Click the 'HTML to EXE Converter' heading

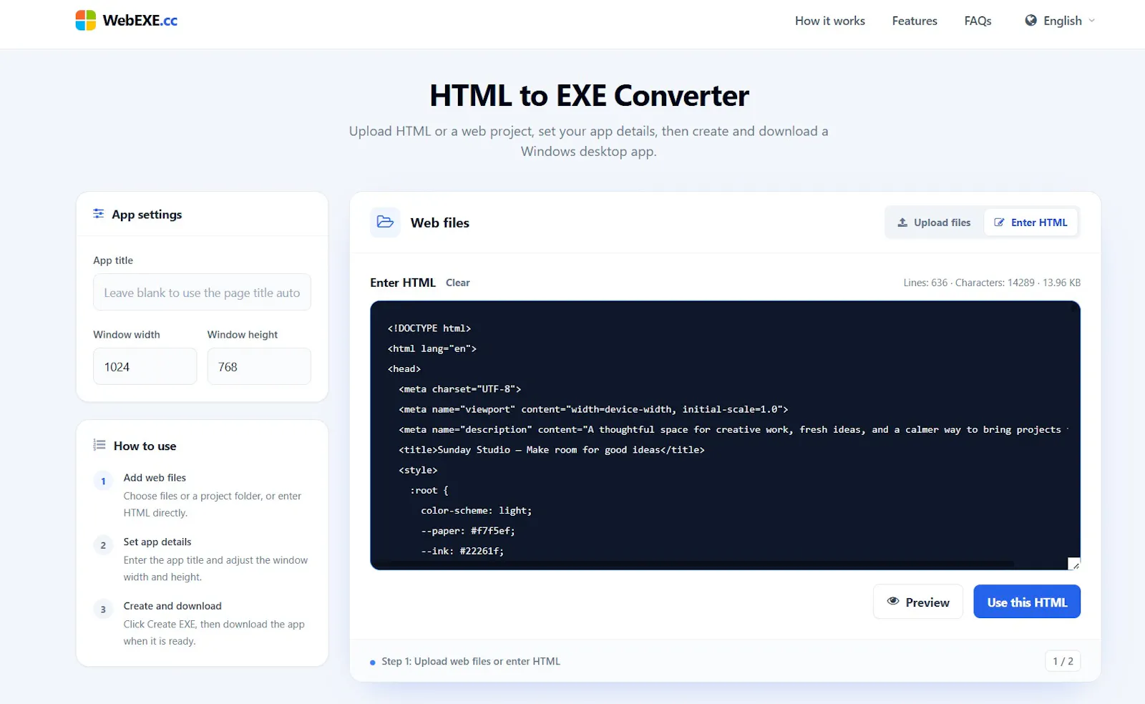click(x=589, y=96)
